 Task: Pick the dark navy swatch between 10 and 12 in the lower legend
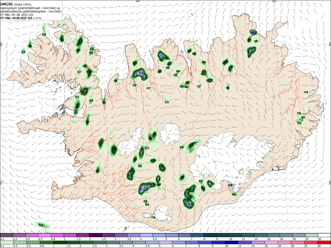(231, 243)
